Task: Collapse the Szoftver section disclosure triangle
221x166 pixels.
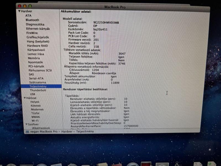Action: pos(26,124)
